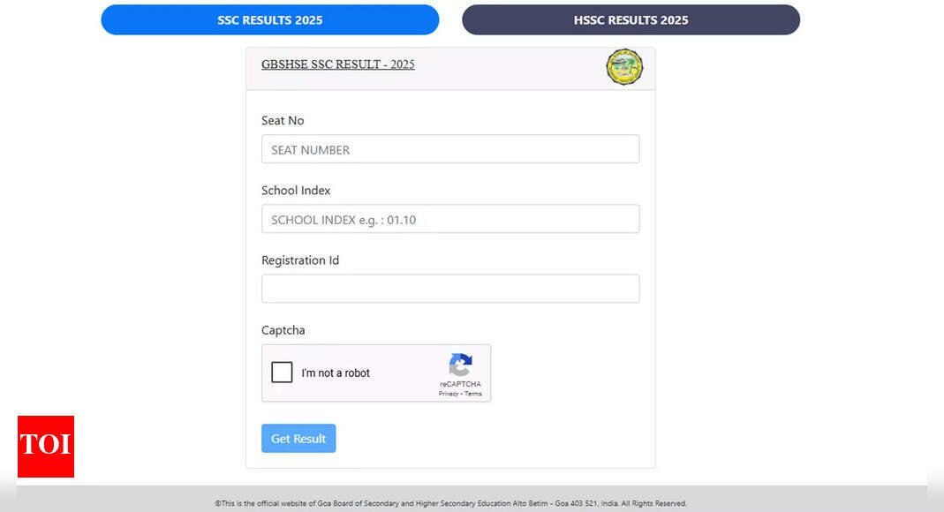
Task: Focus the School Index input field
Action: [x=450, y=219]
